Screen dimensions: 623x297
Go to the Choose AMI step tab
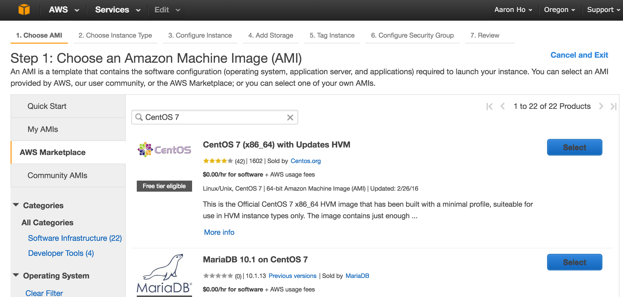(39, 35)
